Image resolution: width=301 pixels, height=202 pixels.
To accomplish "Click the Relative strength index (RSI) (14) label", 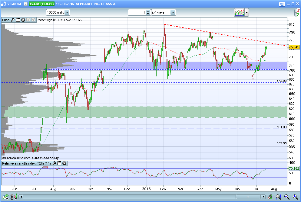I will click(26, 163).
